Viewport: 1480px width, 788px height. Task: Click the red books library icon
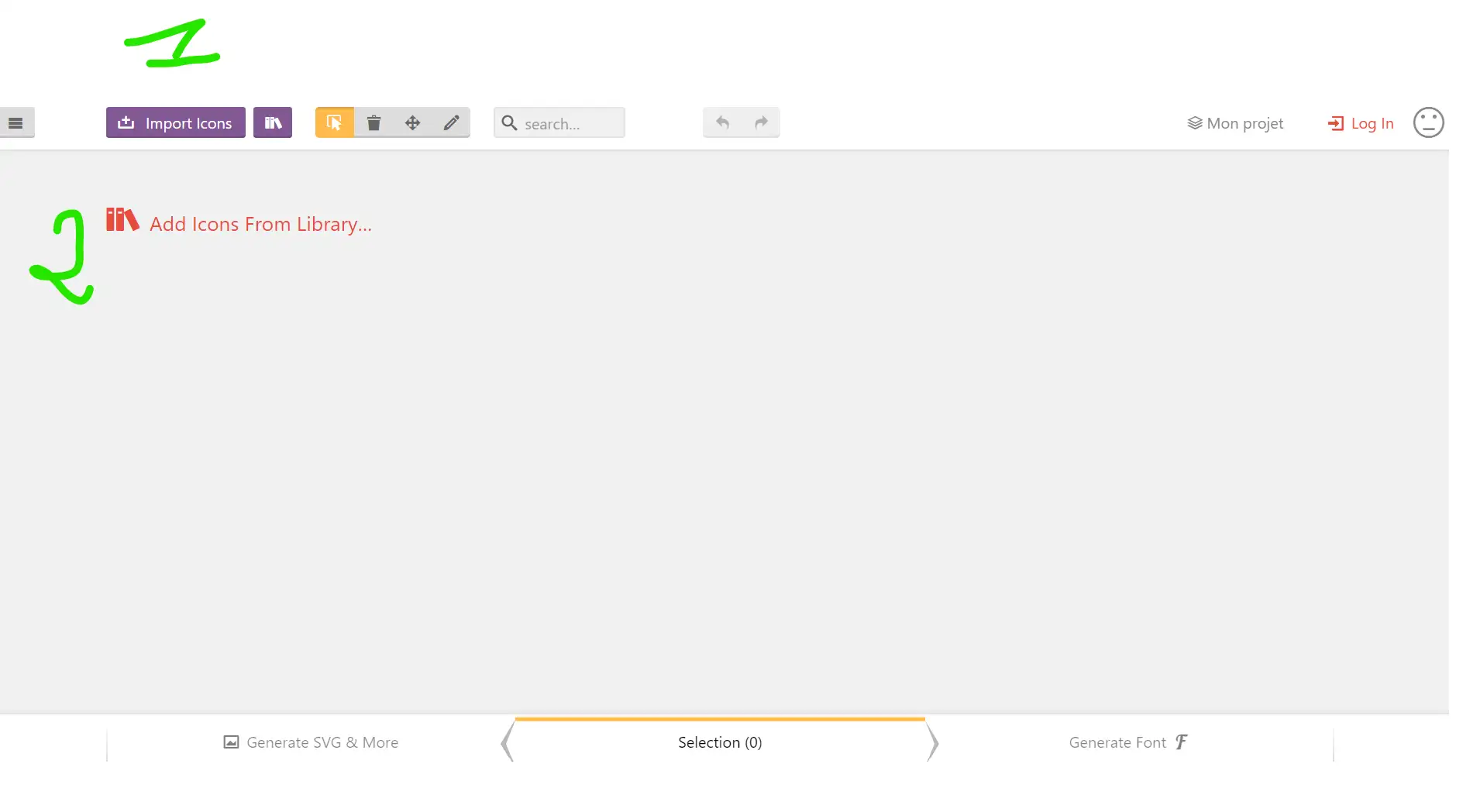tap(122, 220)
